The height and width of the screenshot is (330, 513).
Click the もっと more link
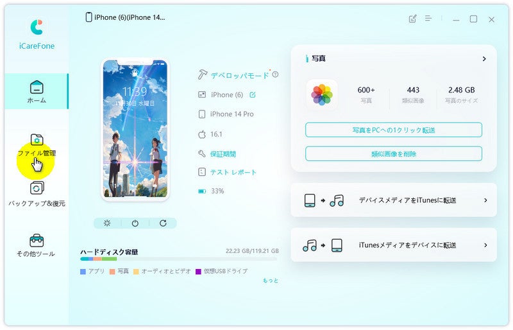[x=271, y=281]
